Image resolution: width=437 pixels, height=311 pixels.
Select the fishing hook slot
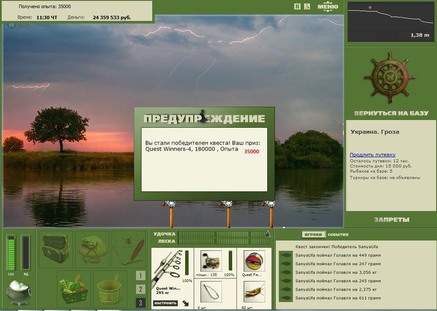(x=211, y=291)
